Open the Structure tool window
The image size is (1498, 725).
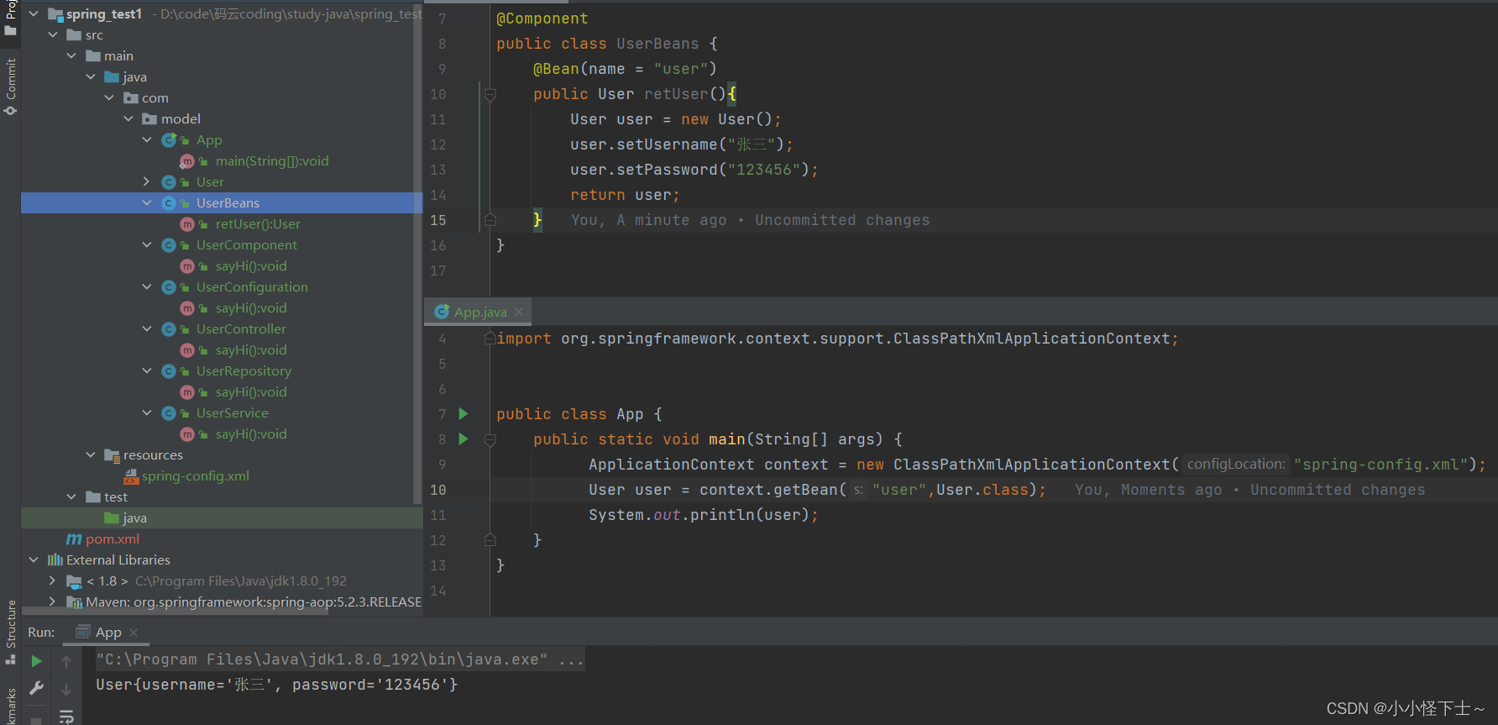tap(10, 632)
